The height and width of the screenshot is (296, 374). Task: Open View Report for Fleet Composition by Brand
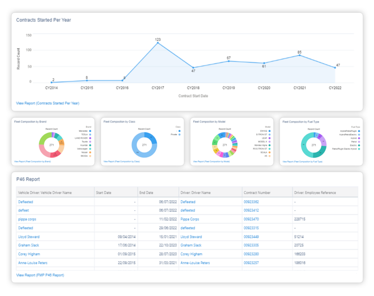click(32, 161)
